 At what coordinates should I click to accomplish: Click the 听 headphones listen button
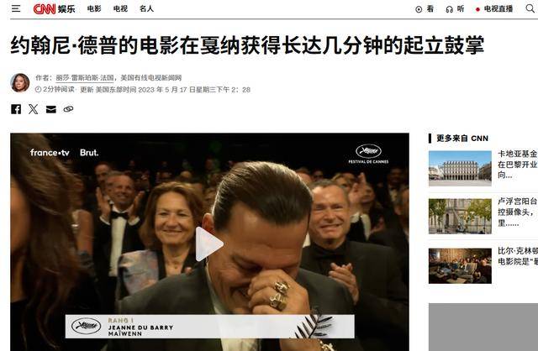(455, 9)
